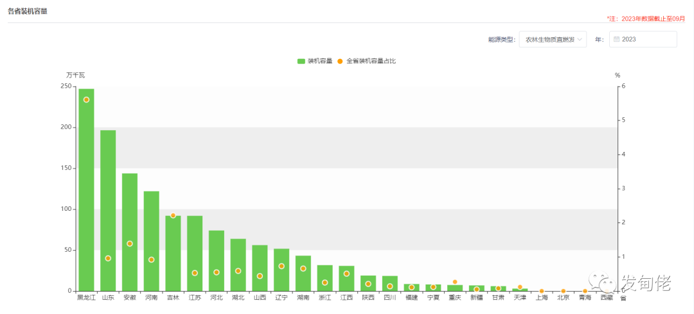Screen dimensions: 694x314
Task: Click the 四川 axis label
Action: [390, 298]
